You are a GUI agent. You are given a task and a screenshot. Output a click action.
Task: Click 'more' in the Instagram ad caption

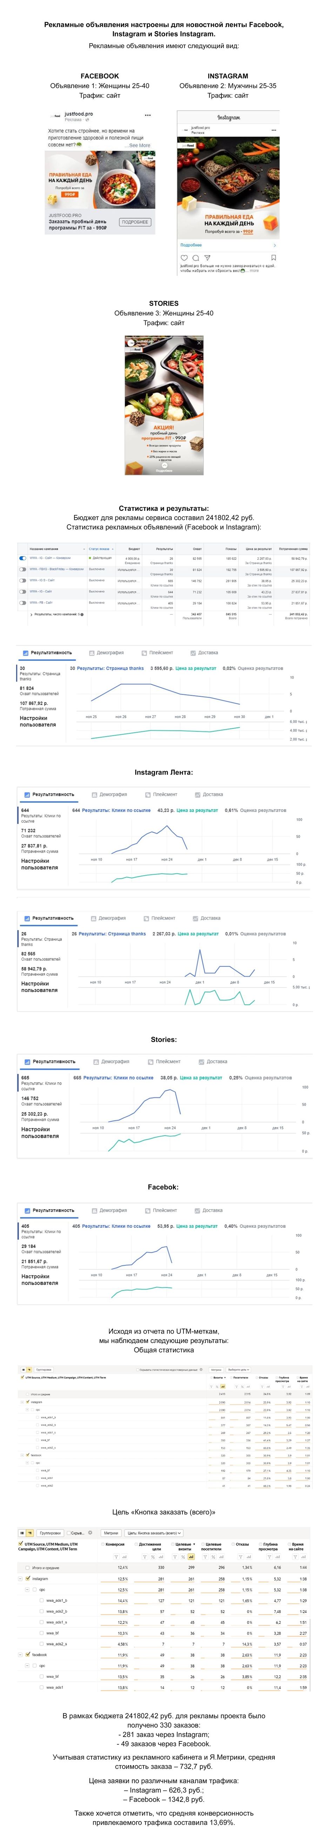point(254,271)
